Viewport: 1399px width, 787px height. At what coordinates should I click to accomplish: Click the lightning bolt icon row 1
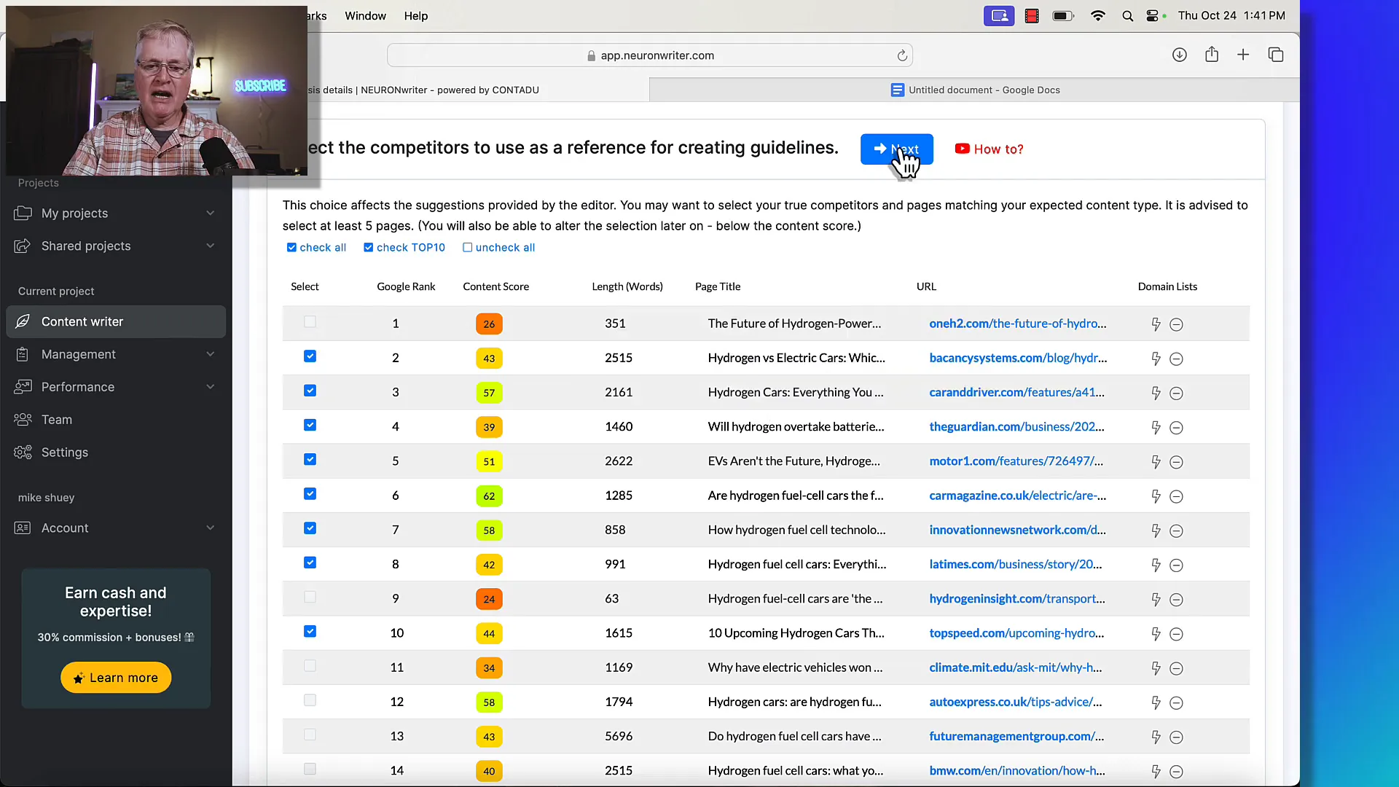(x=1156, y=323)
